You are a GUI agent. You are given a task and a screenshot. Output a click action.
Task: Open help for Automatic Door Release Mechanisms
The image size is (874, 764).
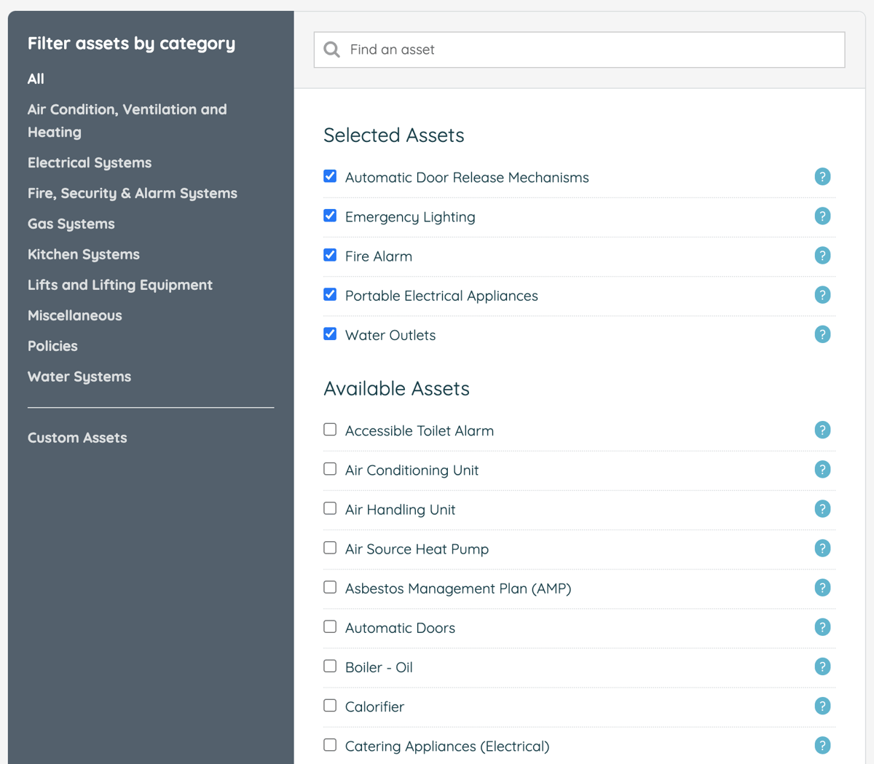[822, 176]
